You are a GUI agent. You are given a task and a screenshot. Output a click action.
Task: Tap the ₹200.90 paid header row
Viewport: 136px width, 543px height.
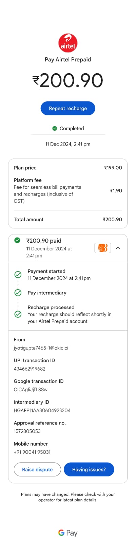[68, 248]
